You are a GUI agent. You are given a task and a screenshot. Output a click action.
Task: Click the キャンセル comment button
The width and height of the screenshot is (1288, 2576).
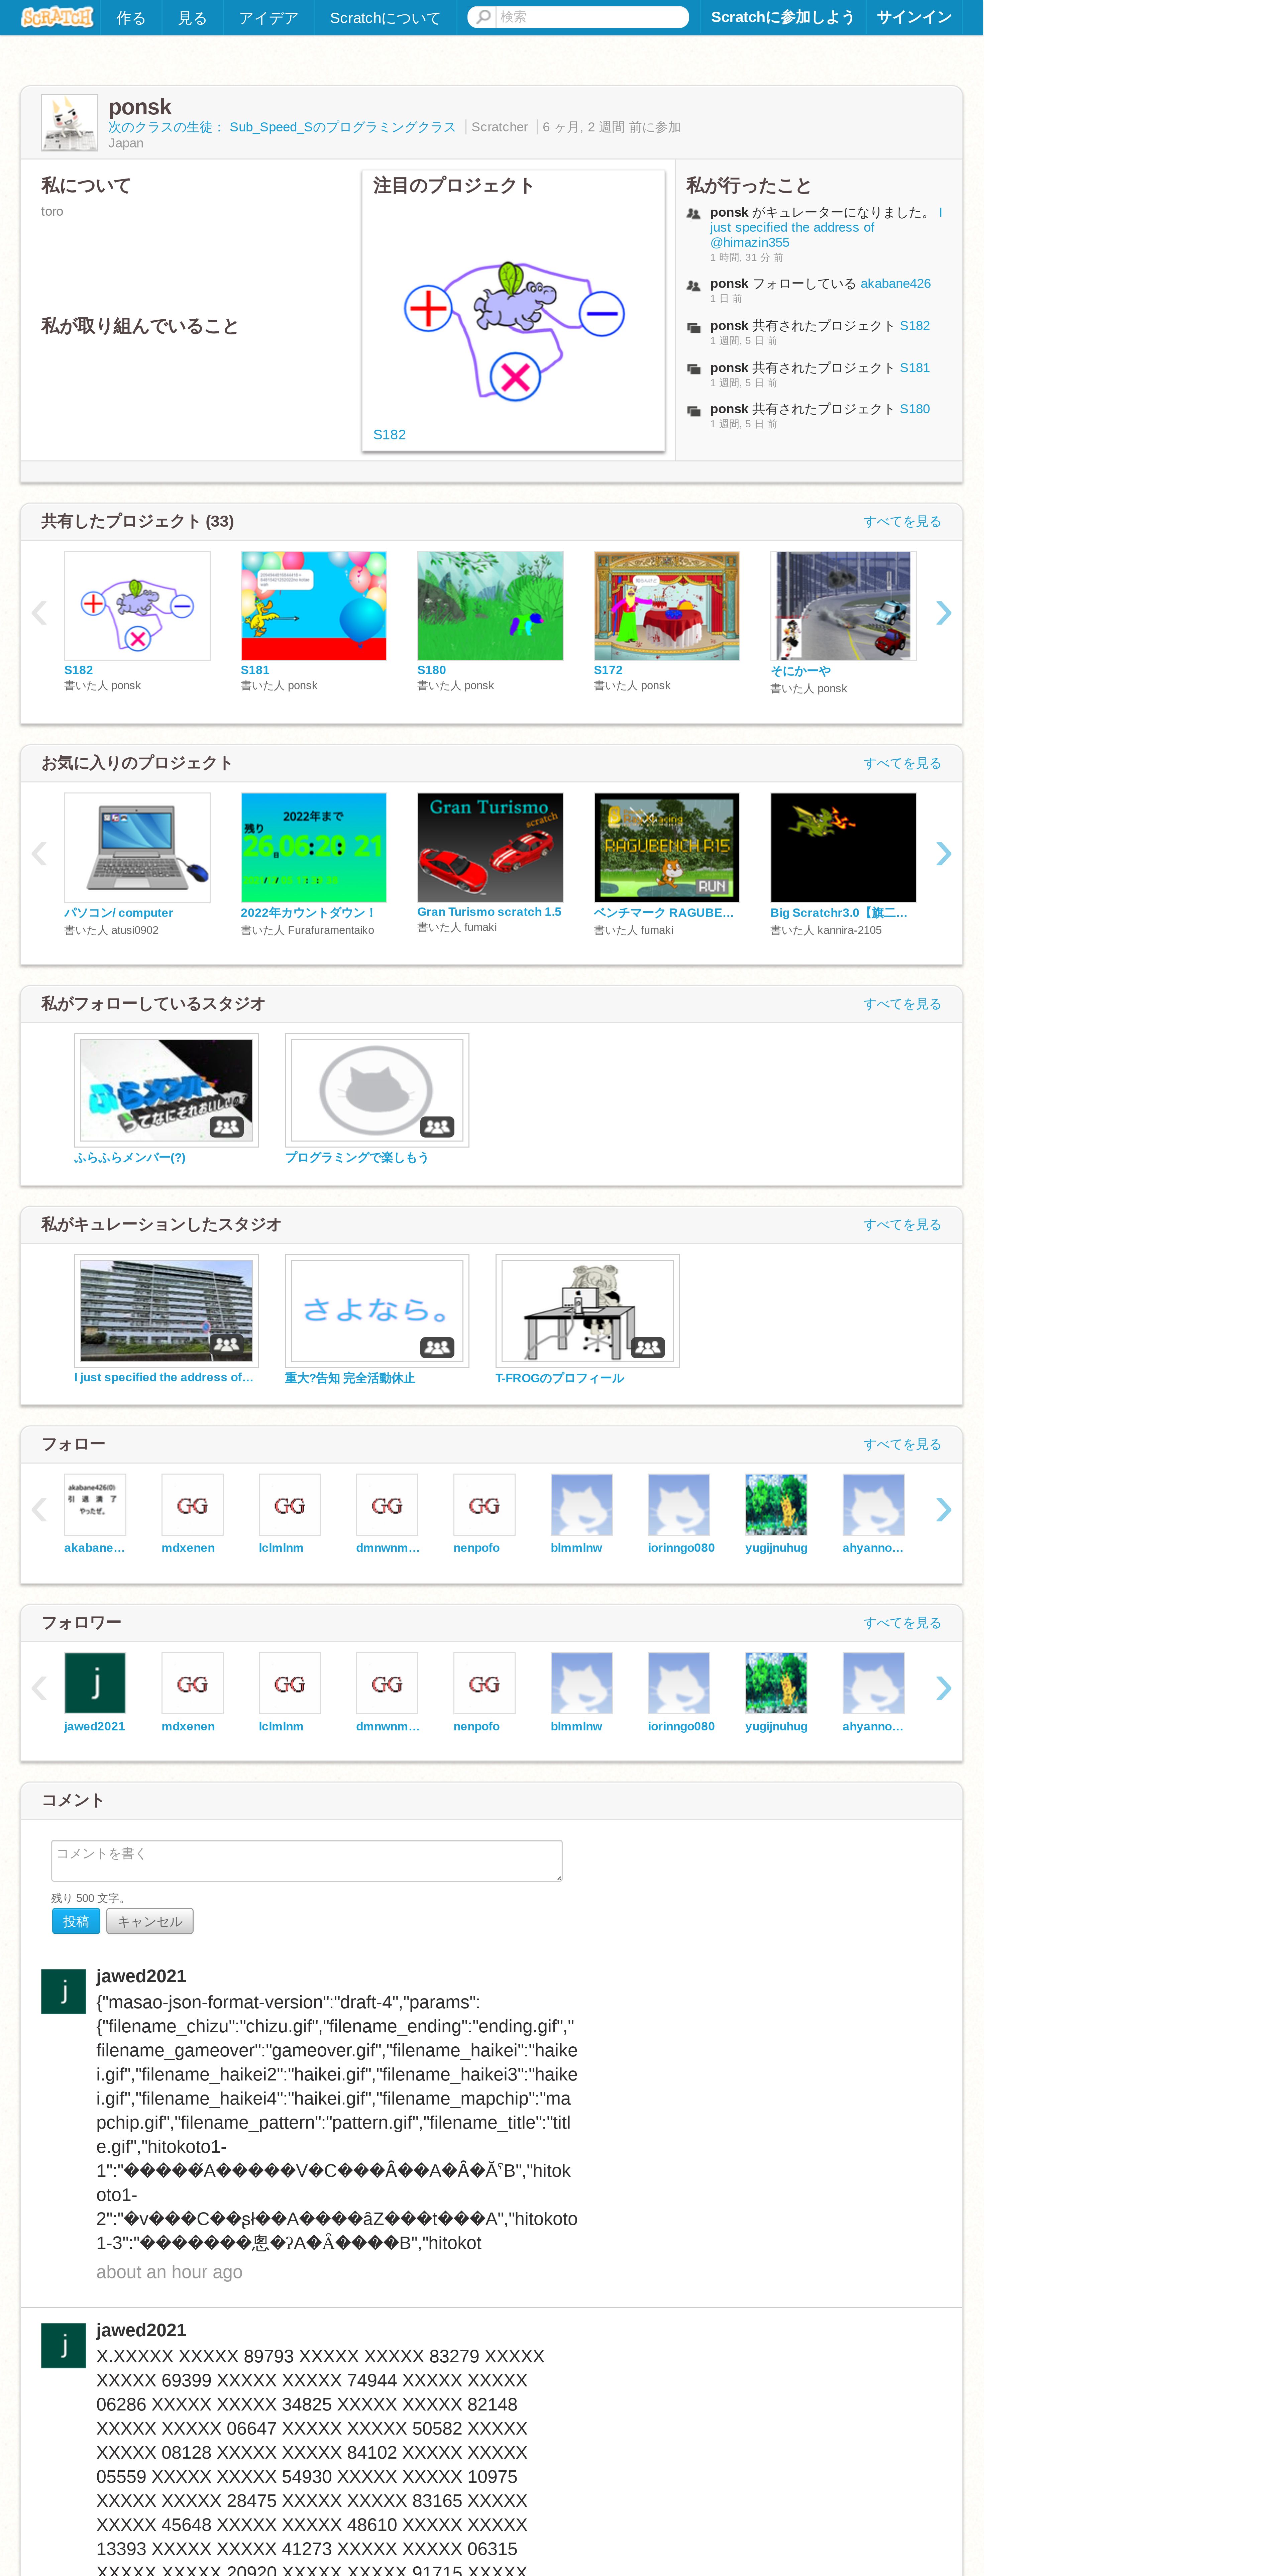pyautogui.click(x=150, y=1921)
